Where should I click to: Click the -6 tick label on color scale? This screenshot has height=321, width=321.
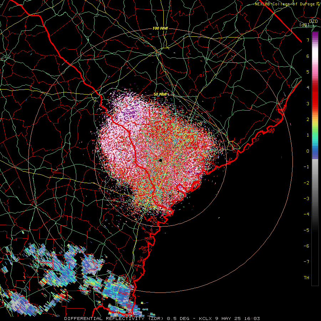pyautogui.click(x=306, y=246)
